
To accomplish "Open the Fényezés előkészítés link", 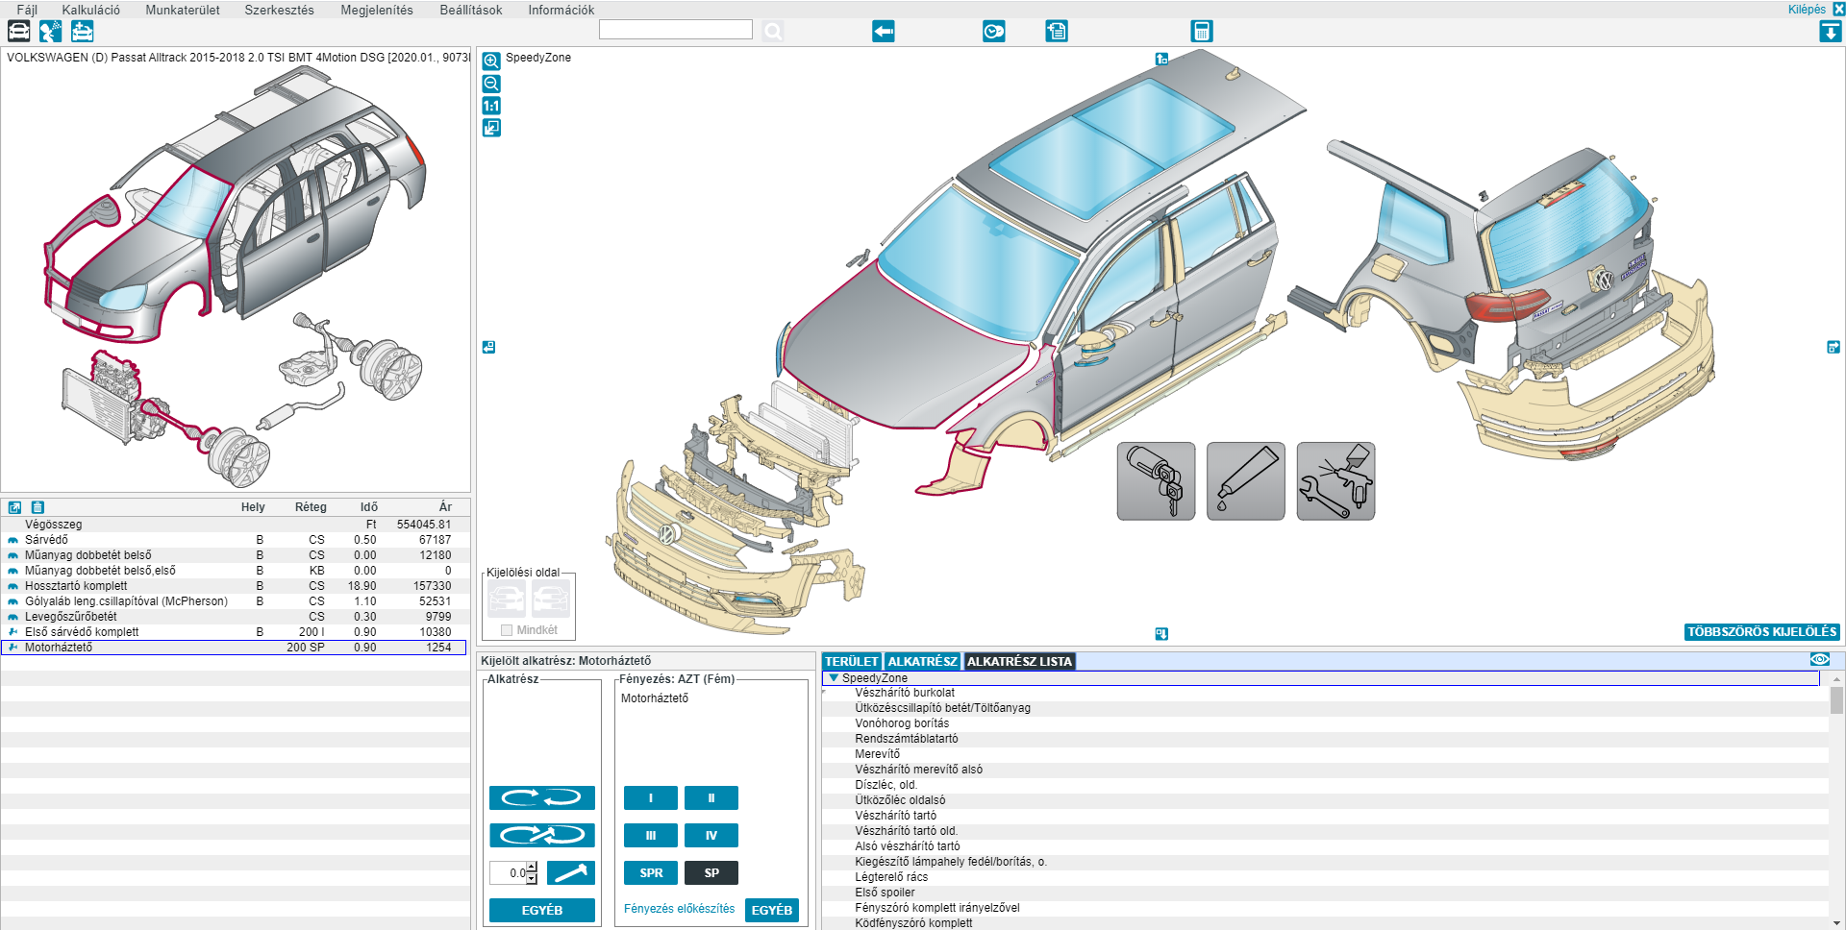I will click(x=679, y=909).
